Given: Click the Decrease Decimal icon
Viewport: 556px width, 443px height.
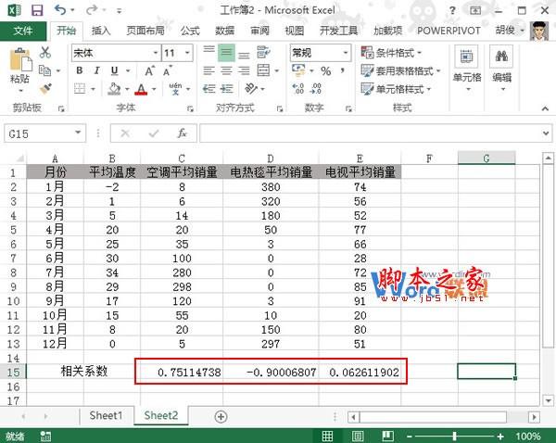Looking at the screenshot, I should (x=315, y=89).
